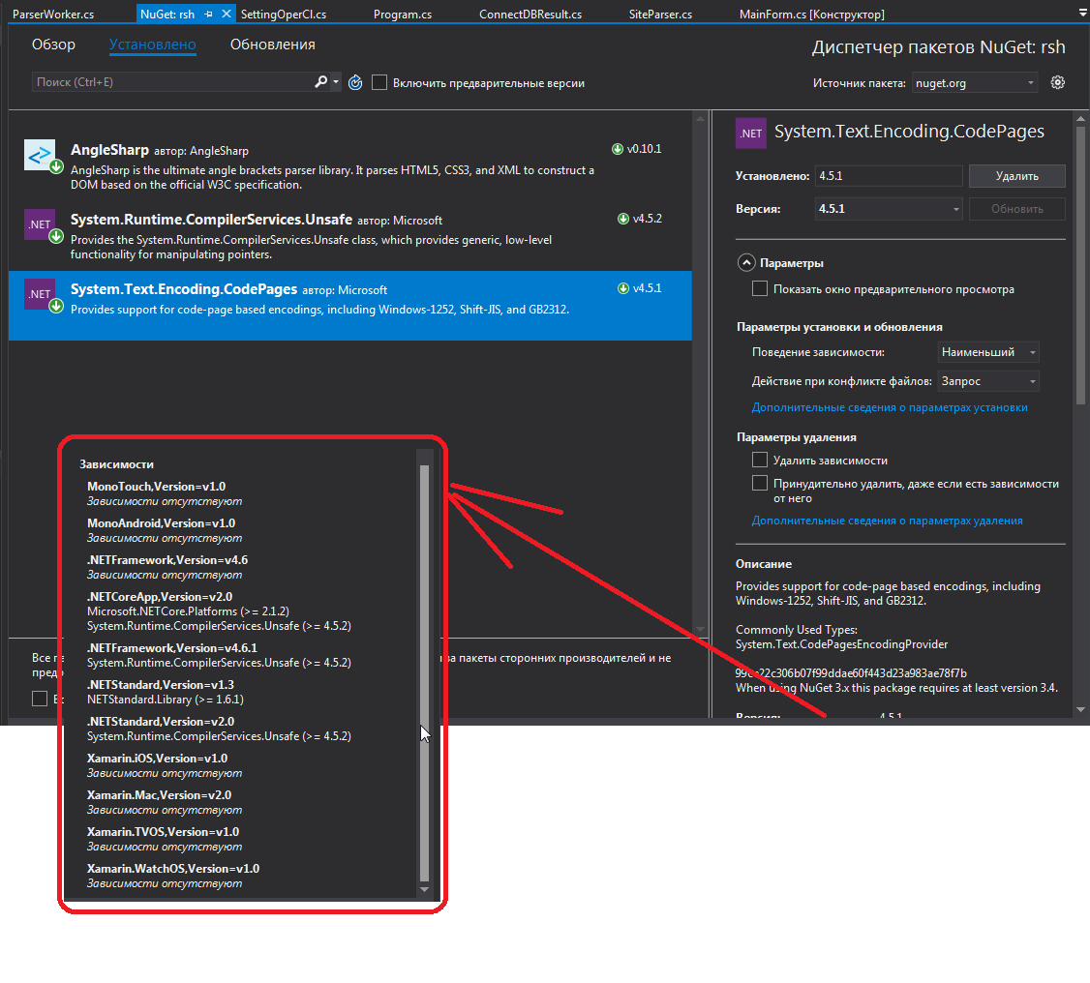Click .NETCoreApp,Version=v2.0 dependency entry
1090x983 pixels.
[x=160, y=597]
